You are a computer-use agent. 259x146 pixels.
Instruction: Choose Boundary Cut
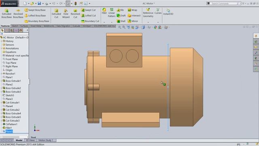[90, 21]
